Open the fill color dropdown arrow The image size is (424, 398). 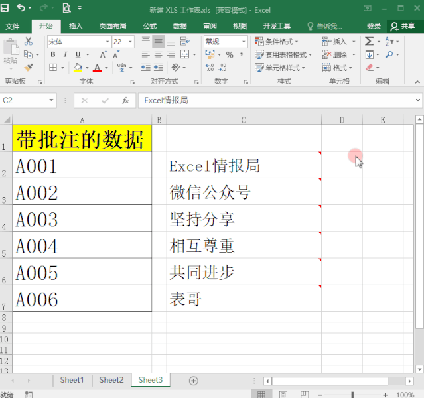(87, 68)
